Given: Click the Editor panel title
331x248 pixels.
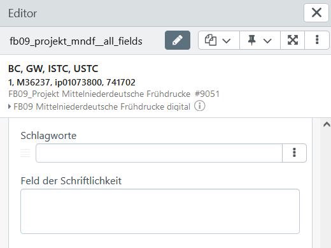Looking at the screenshot, I should 22,13.
